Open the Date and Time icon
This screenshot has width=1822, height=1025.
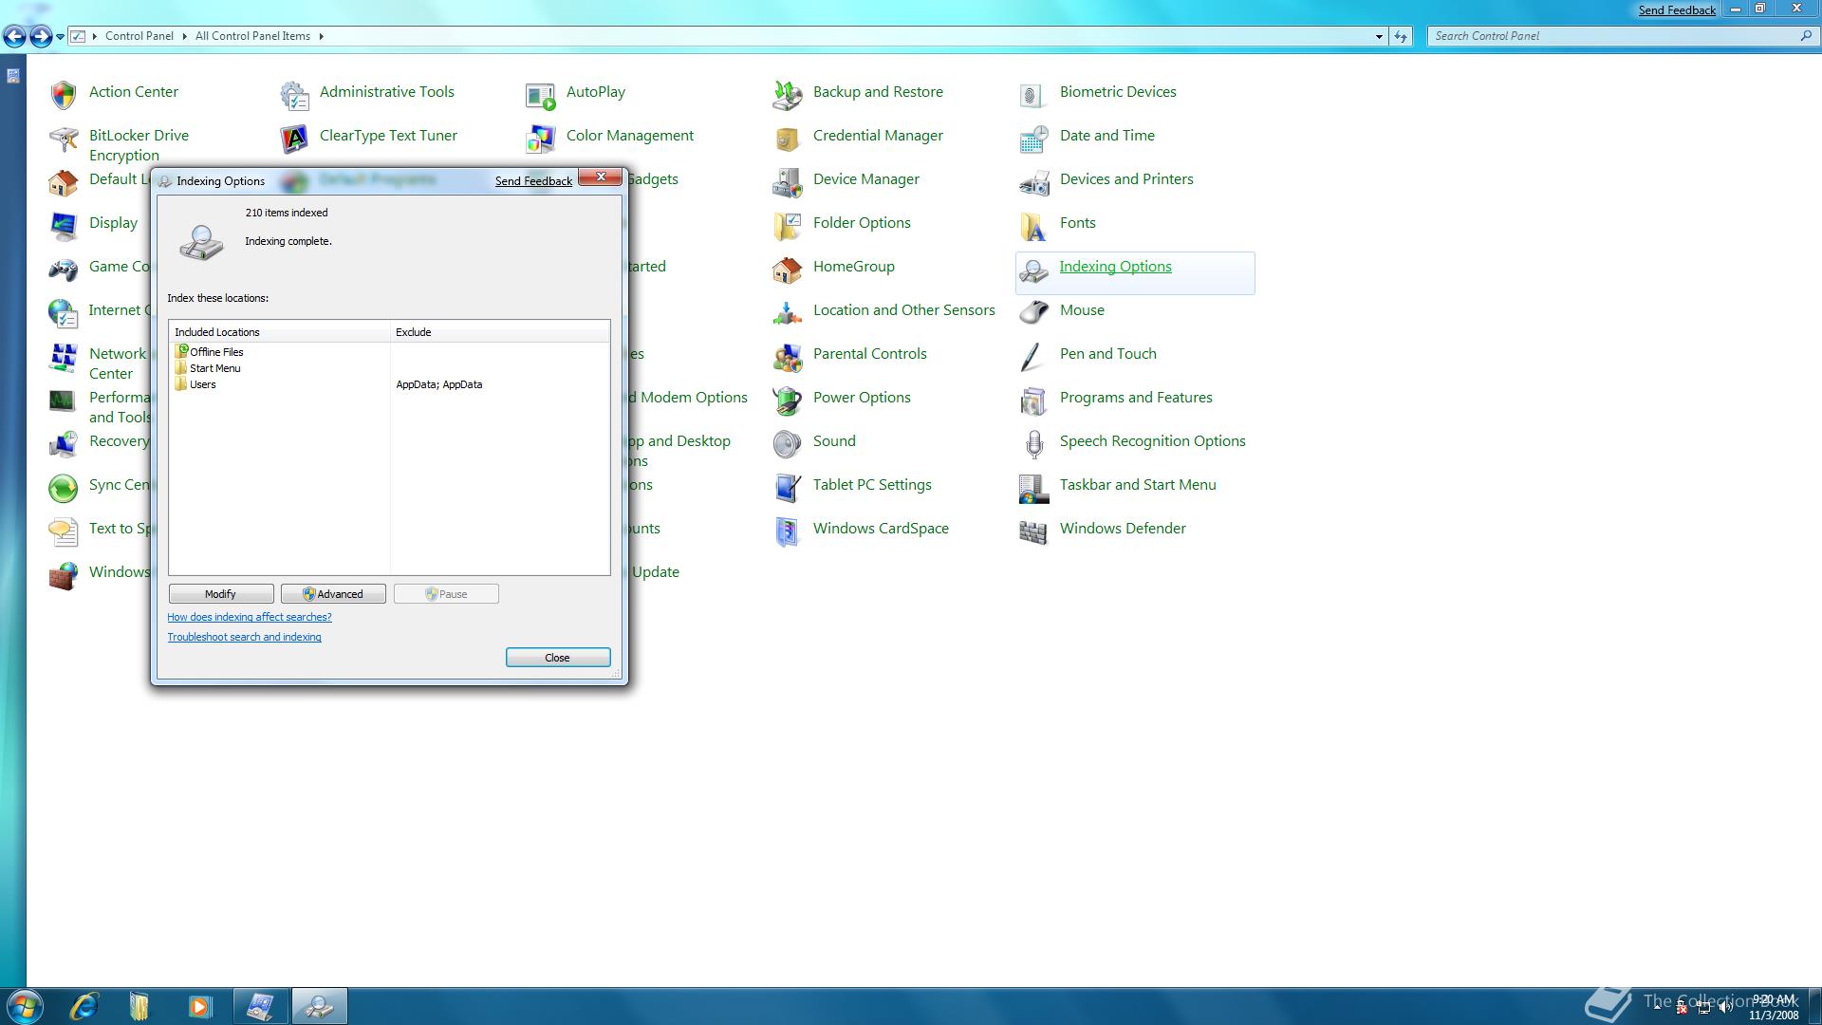point(1034,139)
